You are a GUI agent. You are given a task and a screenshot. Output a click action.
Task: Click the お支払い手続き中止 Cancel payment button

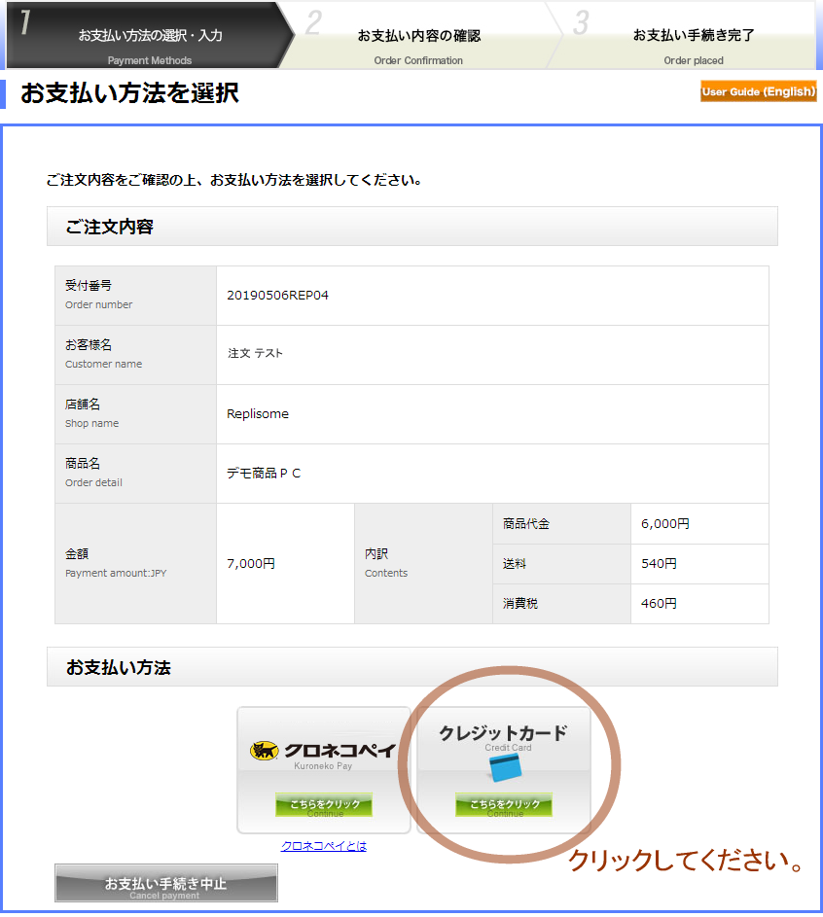click(x=166, y=883)
